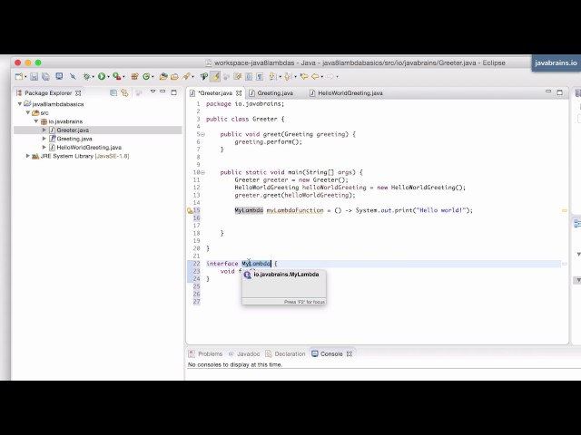Click the Search flashlight toolbar icon
Screen dimensions: 581x435
click(186, 76)
